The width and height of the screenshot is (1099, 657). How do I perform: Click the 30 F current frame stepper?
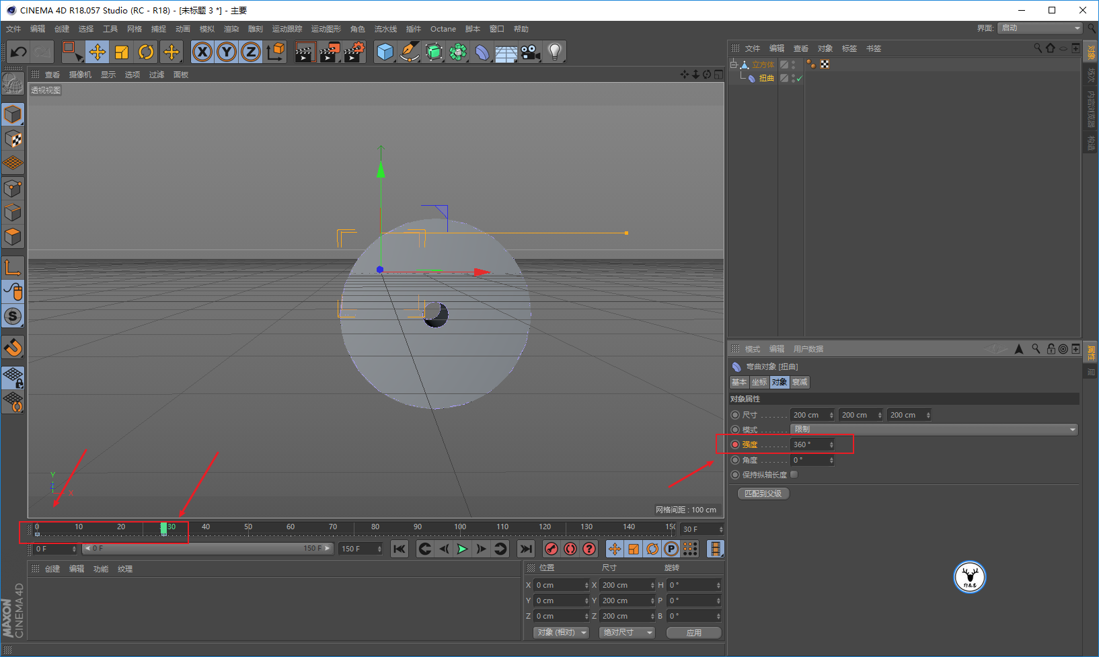point(721,529)
